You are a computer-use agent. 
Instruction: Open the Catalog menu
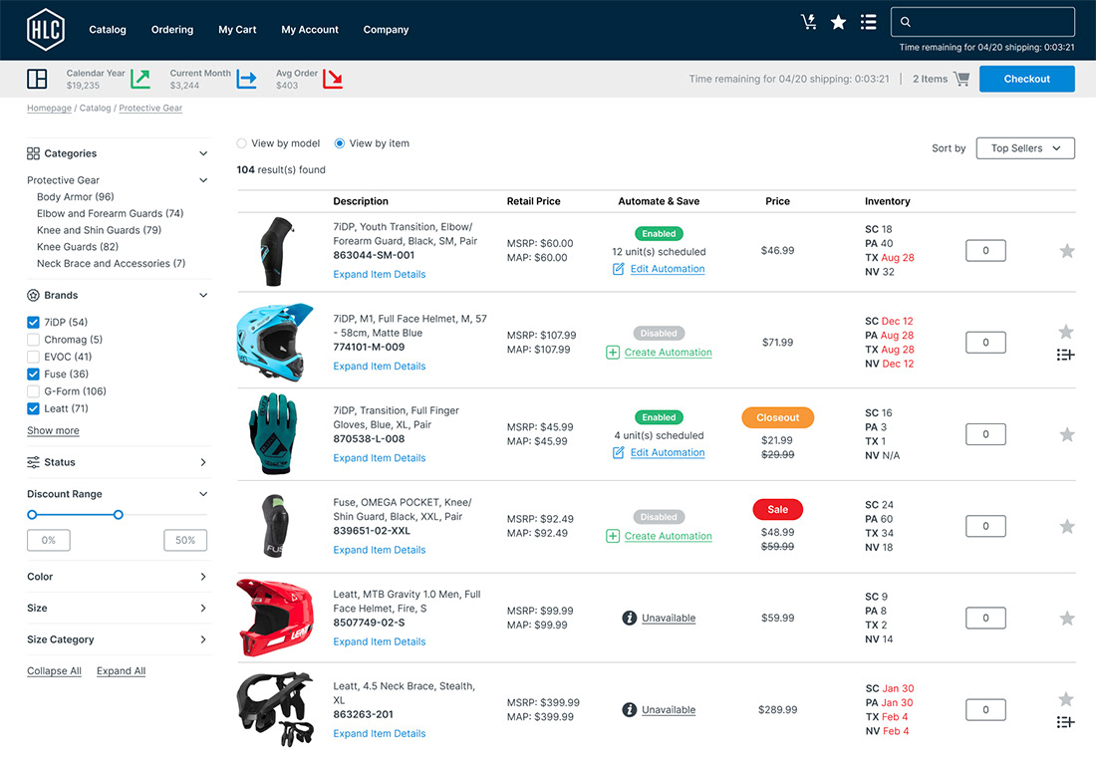pos(108,29)
